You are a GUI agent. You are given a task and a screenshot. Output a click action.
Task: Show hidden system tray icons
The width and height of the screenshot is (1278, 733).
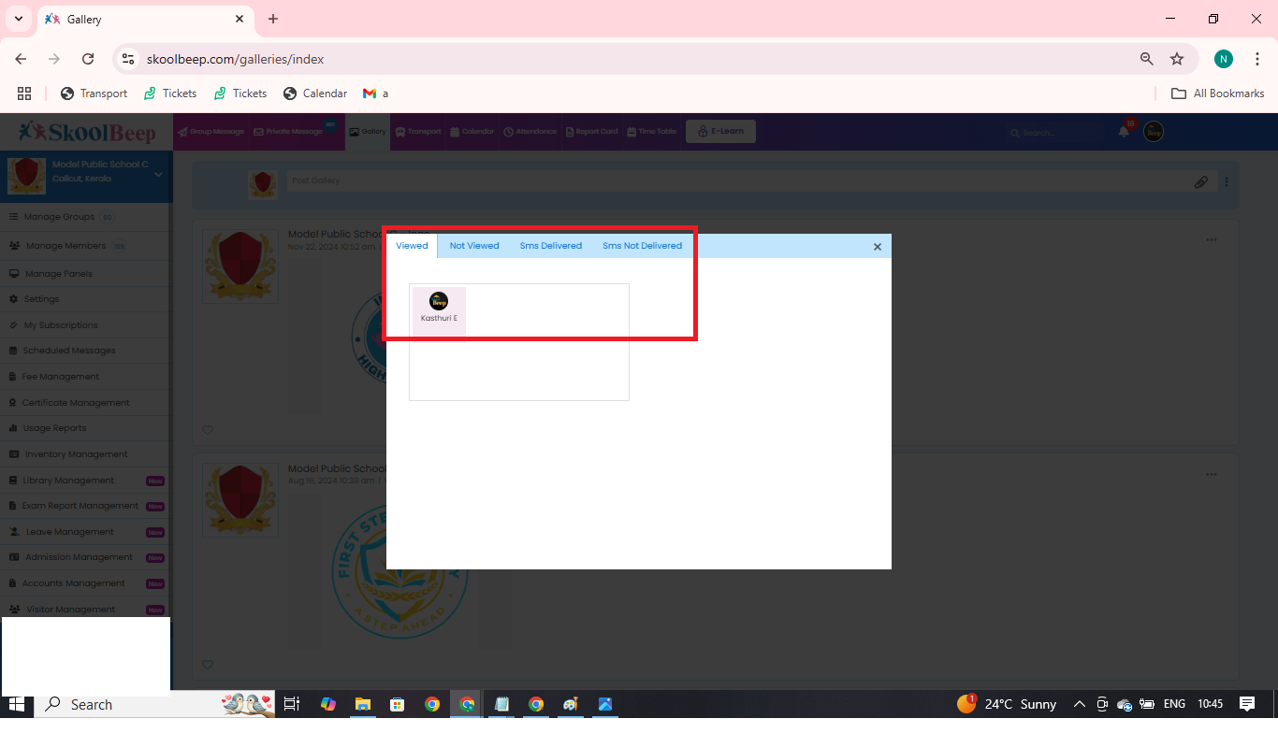coord(1079,704)
